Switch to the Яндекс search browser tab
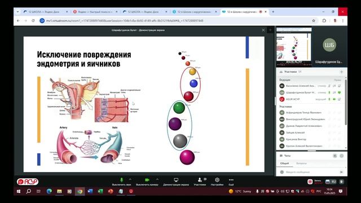The image size is (361, 203). [x=95, y=12]
